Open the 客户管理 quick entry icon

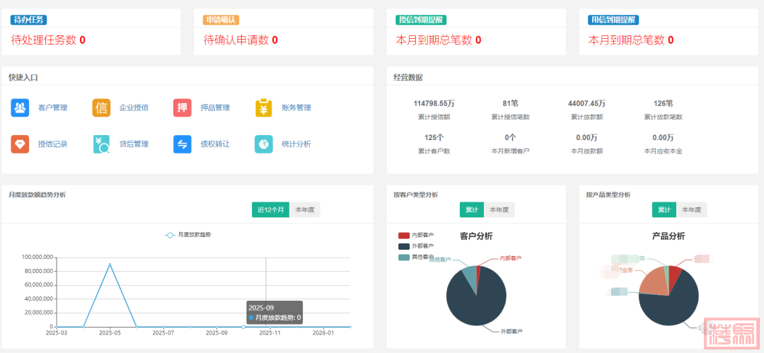20,108
